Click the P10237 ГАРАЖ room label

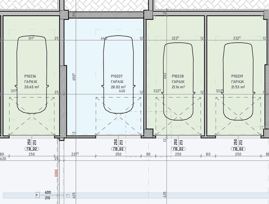coord(117,79)
